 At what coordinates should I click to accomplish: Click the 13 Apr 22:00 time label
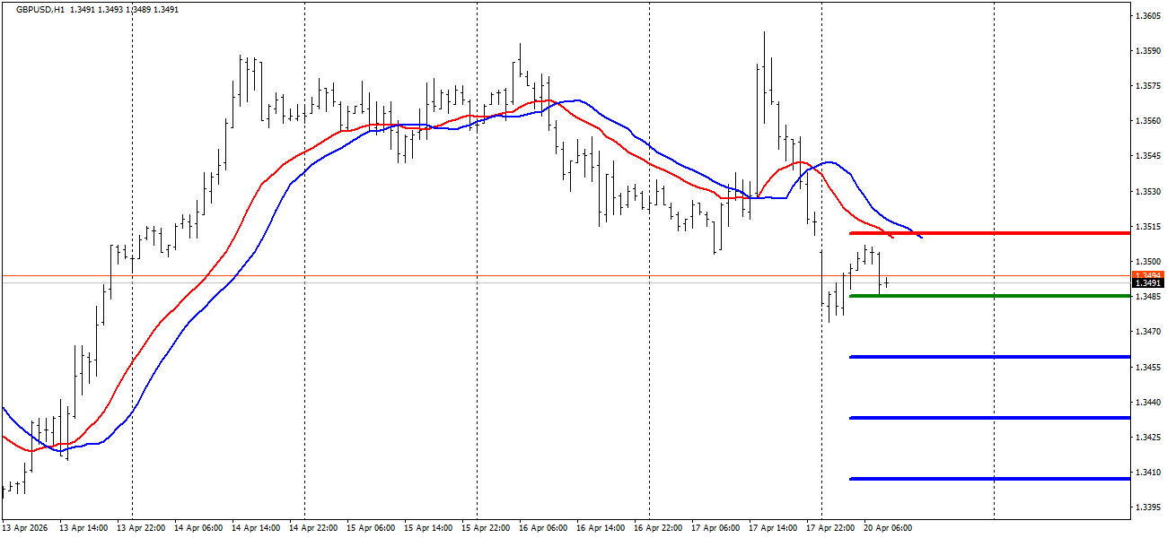[141, 528]
